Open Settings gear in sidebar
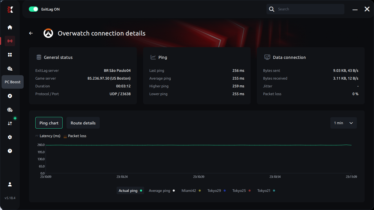The height and width of the screenshot is (210, 374). tap(10, 137)
